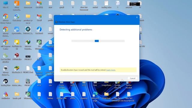Image resolution: width=192 pixels, height=108 pixels.
Task: Open the shipping file icon
Action: click(x=84, y=95)
